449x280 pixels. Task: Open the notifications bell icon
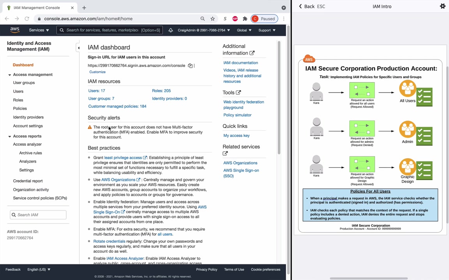click(171, 30)
